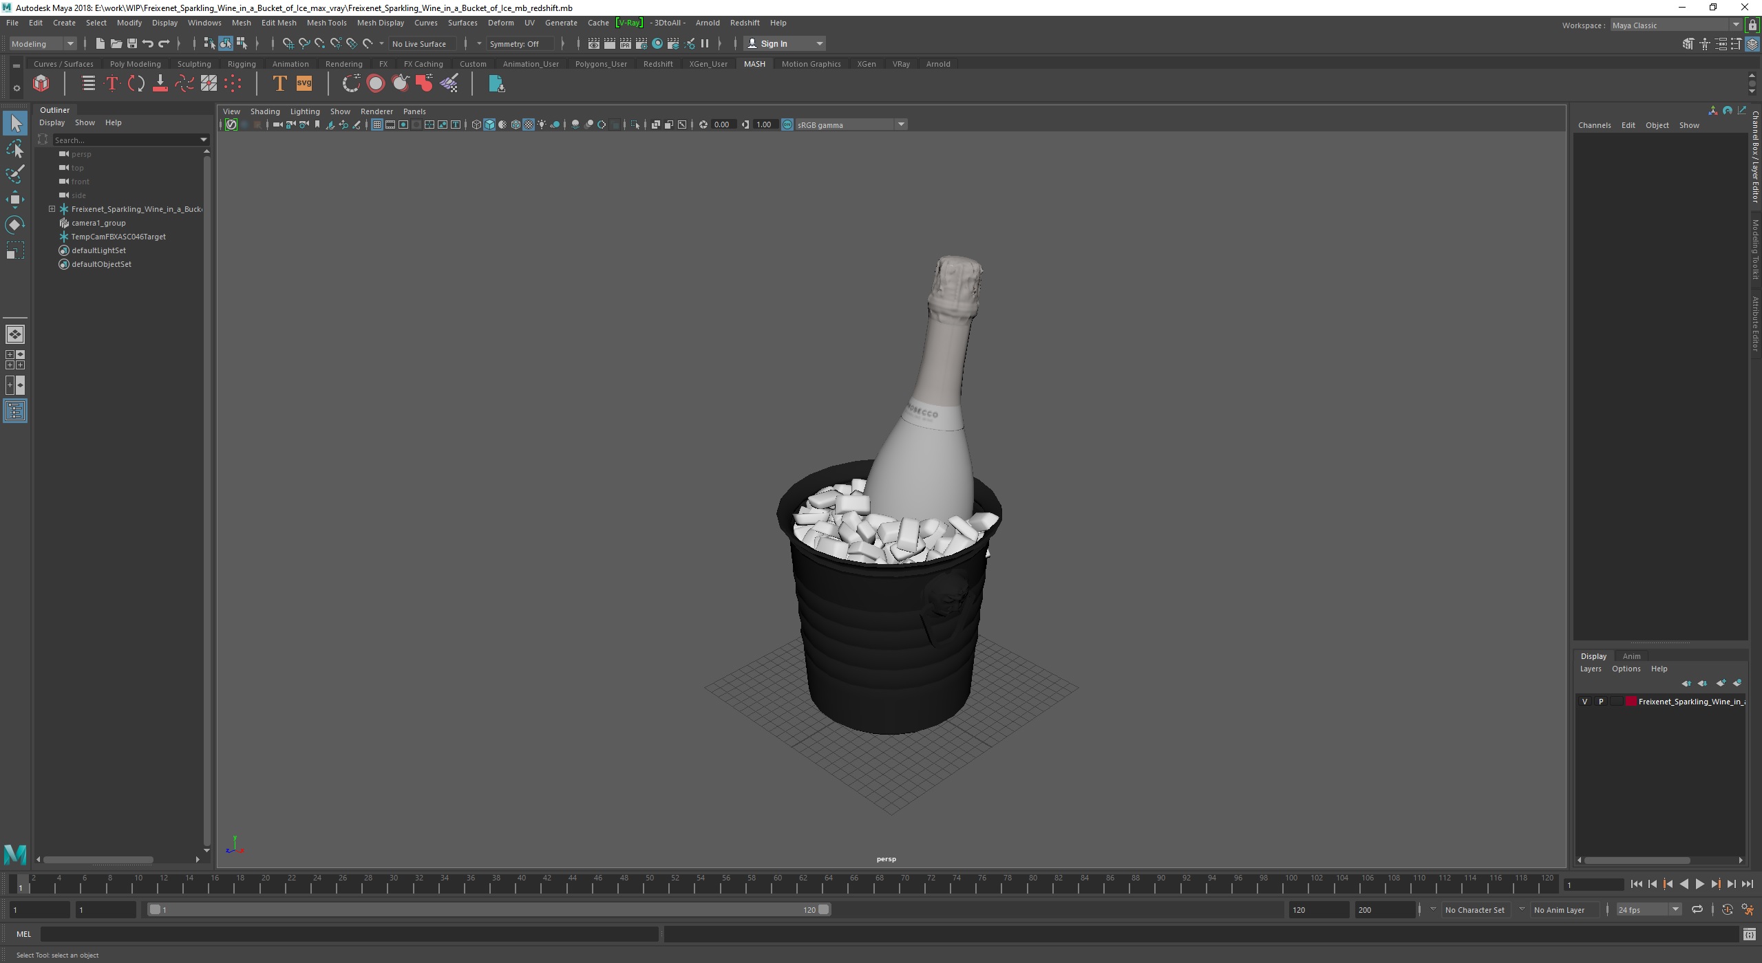The width and height of the screenshot is (1762, 963).
Task: Move the selected layer up
Action: (x=1686, y=683)
